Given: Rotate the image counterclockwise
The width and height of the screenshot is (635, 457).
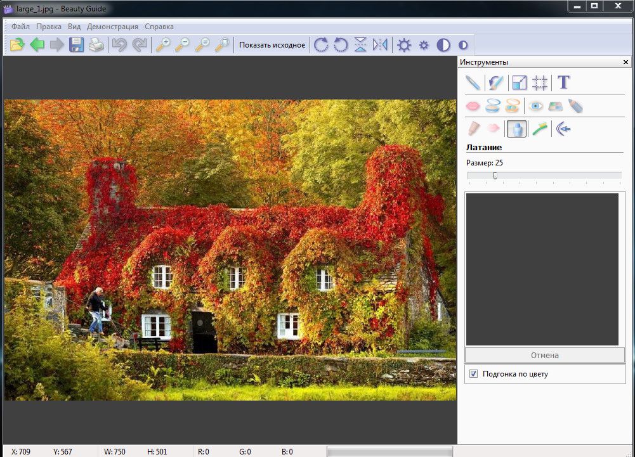Looking at the screenshot, I should pyautogui.click(x=341, y=44).
